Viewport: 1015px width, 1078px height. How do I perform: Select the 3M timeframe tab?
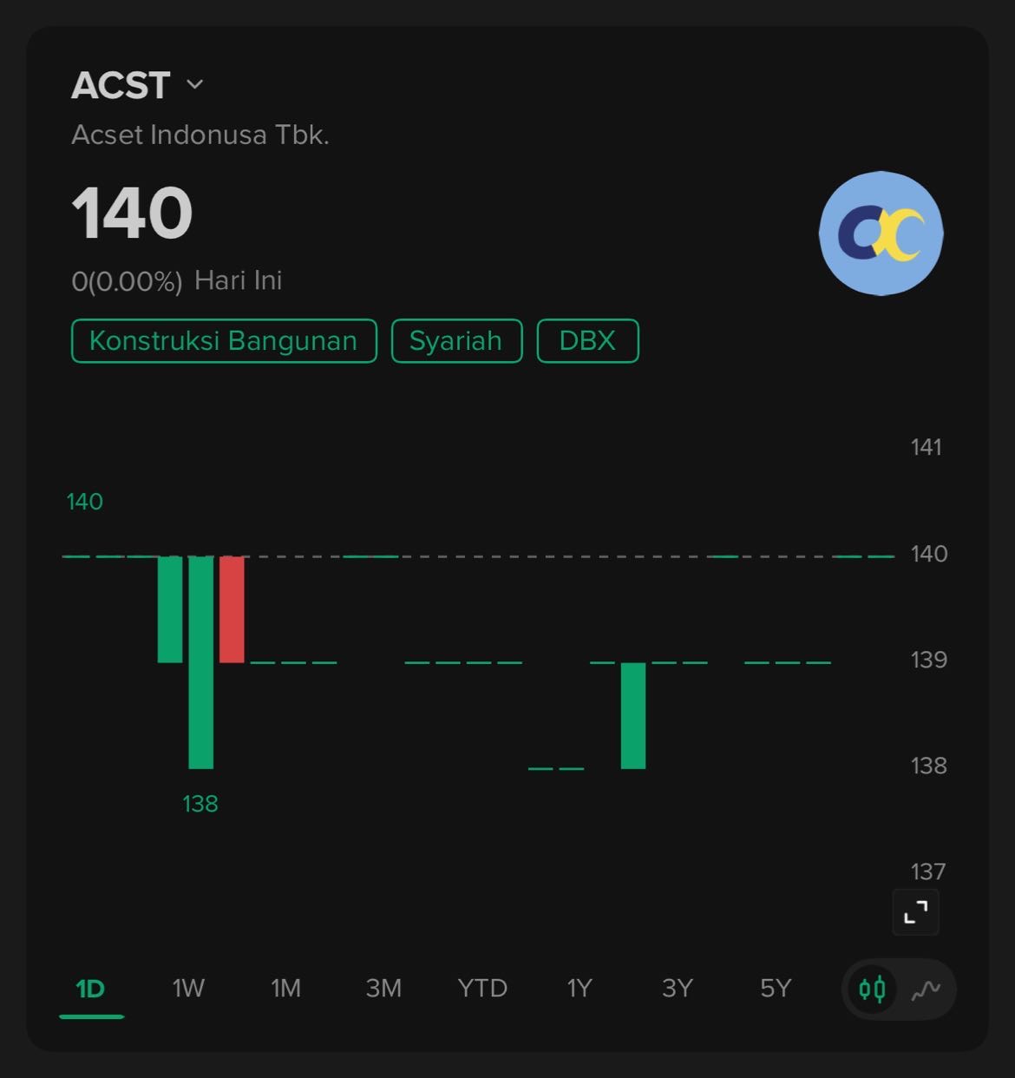click(x=383, y=989)
